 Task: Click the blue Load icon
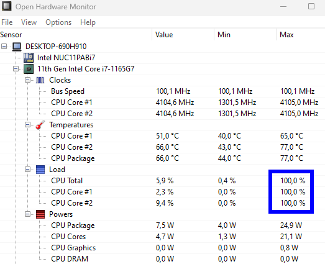pos(40,170)
